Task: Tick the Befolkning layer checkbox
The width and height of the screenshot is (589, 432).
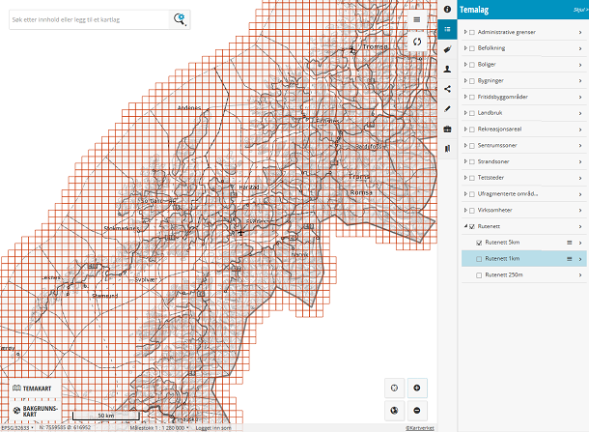Action: tap(472, 48)
